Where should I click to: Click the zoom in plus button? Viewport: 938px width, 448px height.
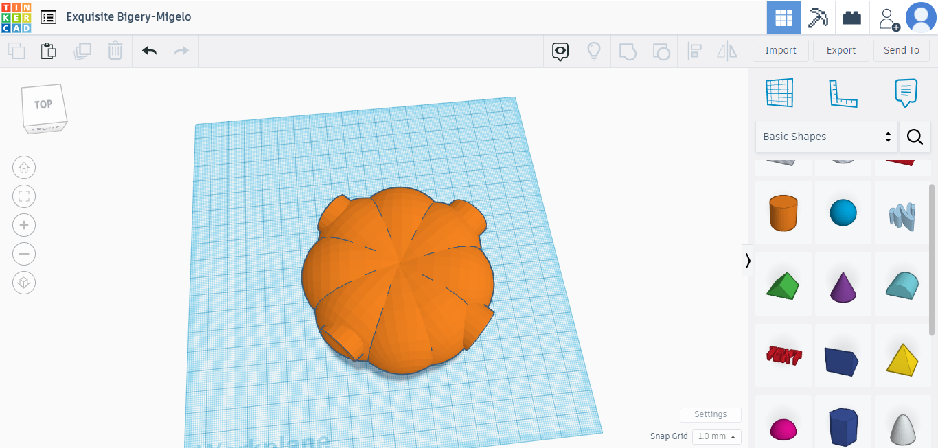24,225
